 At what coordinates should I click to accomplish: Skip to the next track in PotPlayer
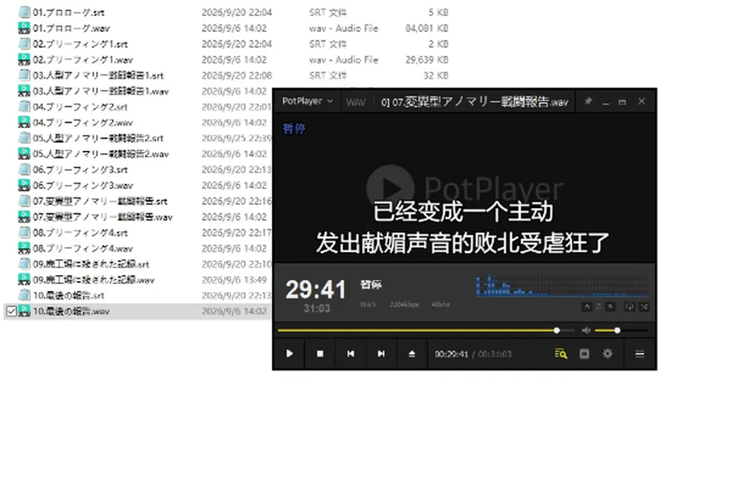point(381,353)
